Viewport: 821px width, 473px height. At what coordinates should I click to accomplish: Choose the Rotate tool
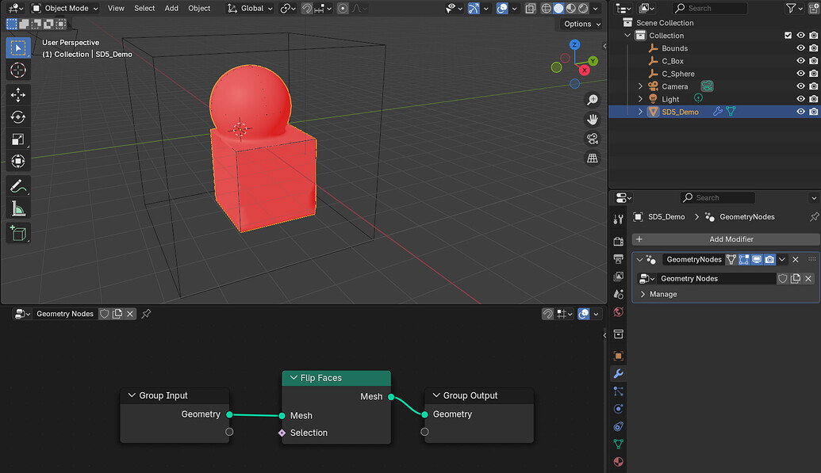[17, 116]
